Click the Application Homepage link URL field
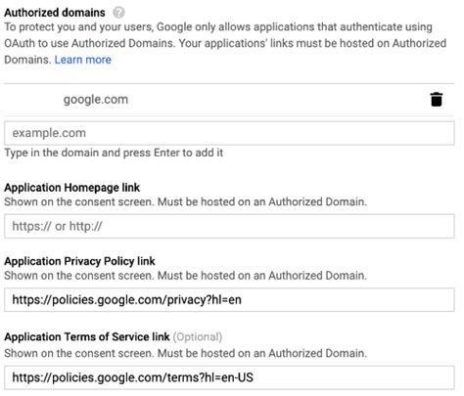Image resolution: width=464 pixels, height=396 pixels. pos(229,226)
